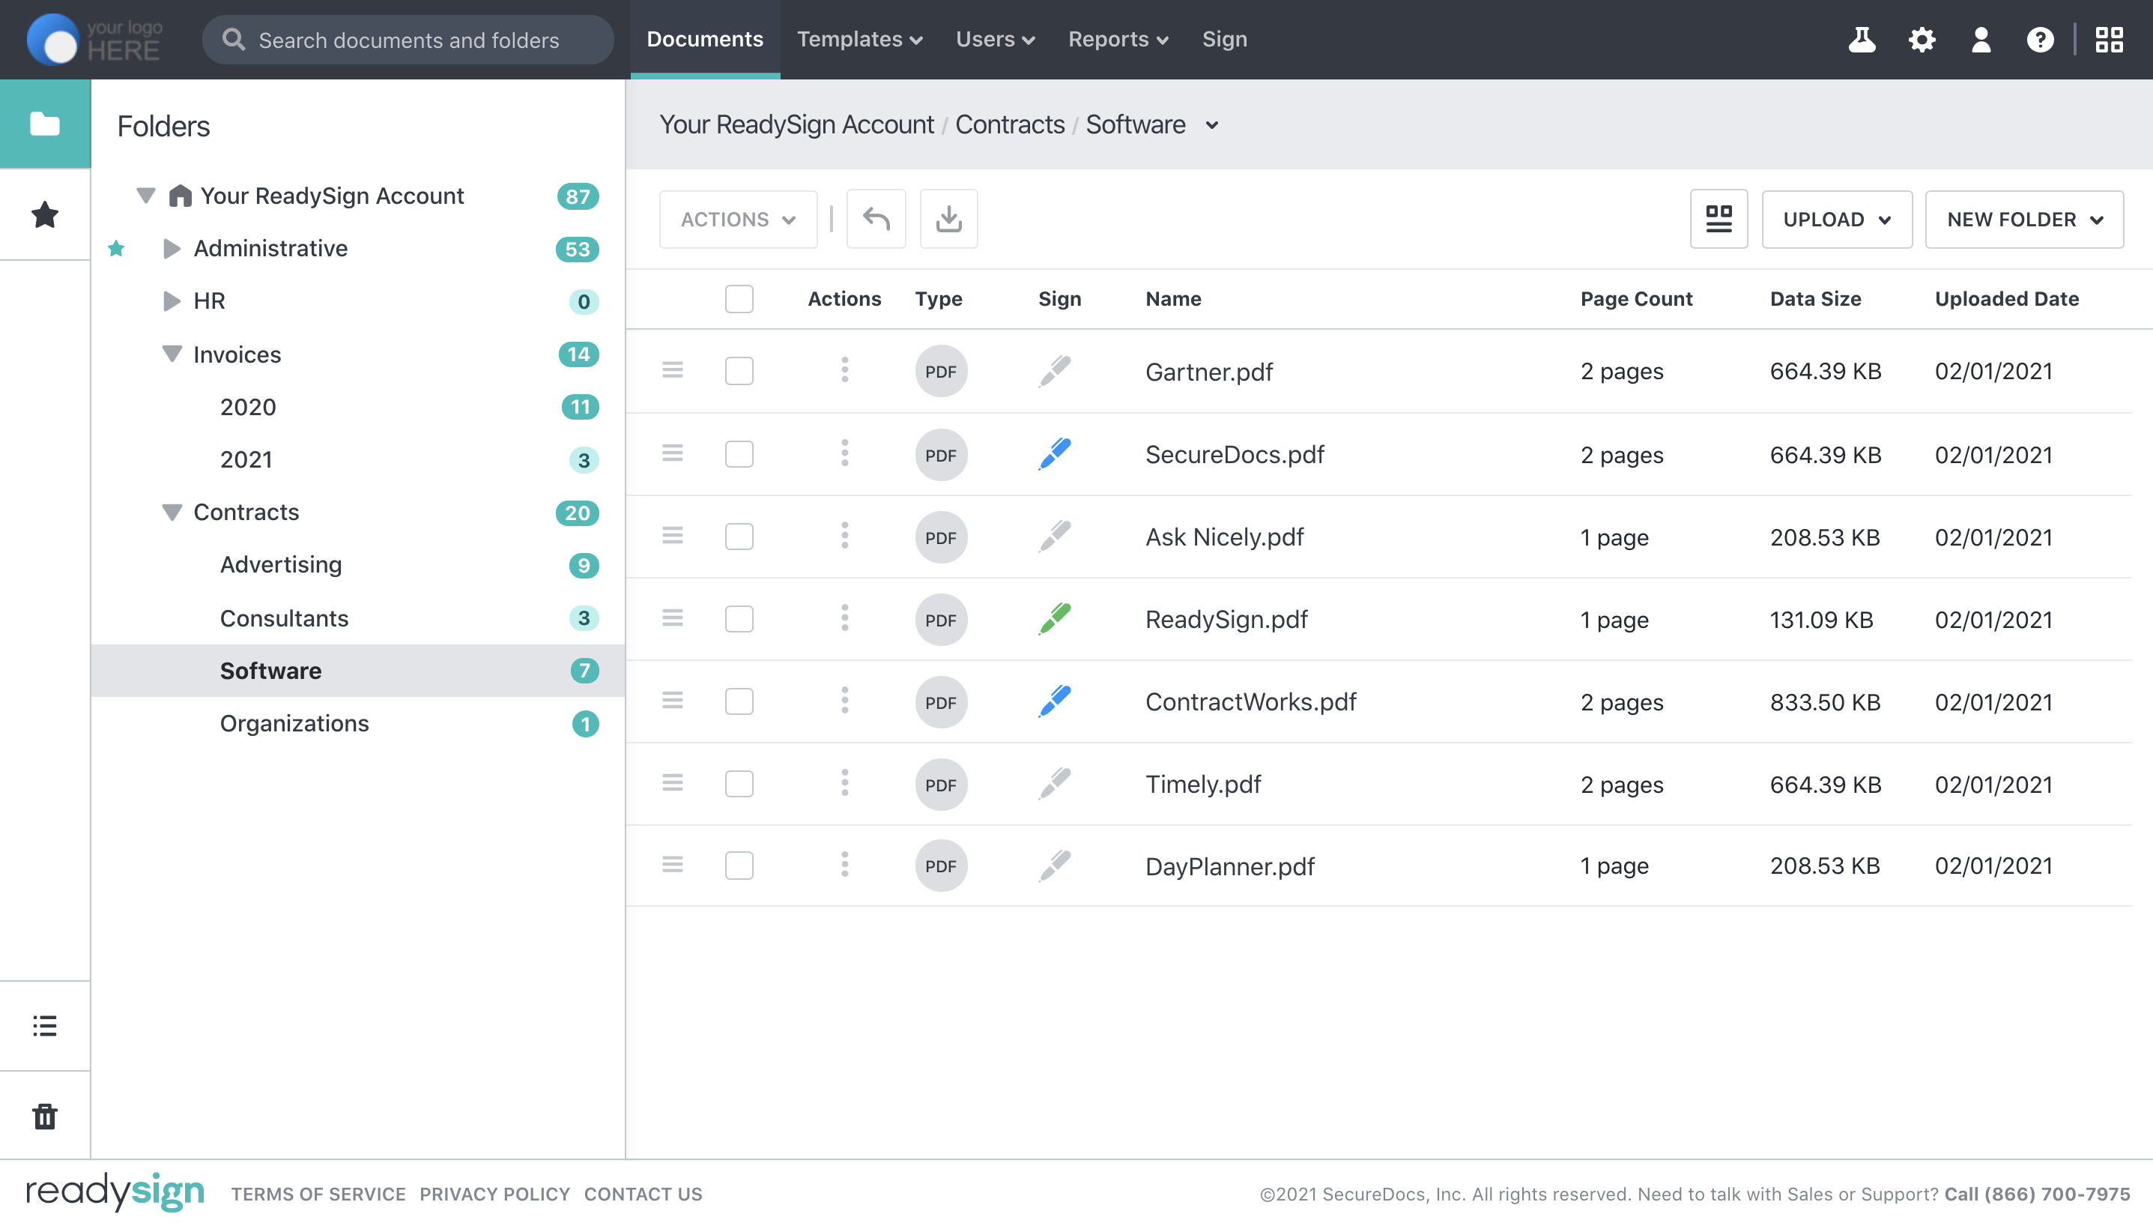2153x1229 pixels.
Task: Collapse the Your ReadySign Account tree node
Action: pos(146,196)
